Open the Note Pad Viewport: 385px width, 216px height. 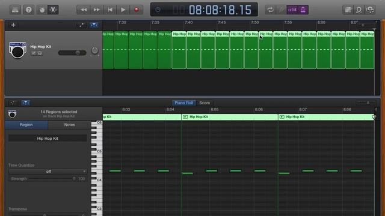(x=348, y=10)
